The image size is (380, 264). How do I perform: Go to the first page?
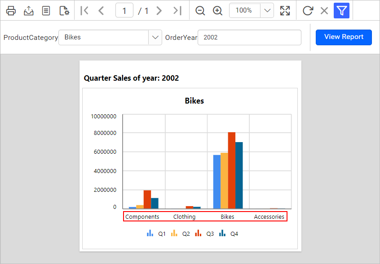(x=84, y=10)
